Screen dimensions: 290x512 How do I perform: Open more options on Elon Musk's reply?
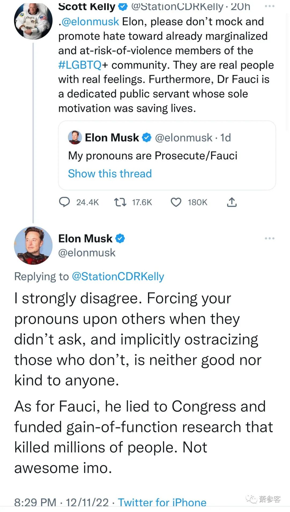tap(270, 238)
